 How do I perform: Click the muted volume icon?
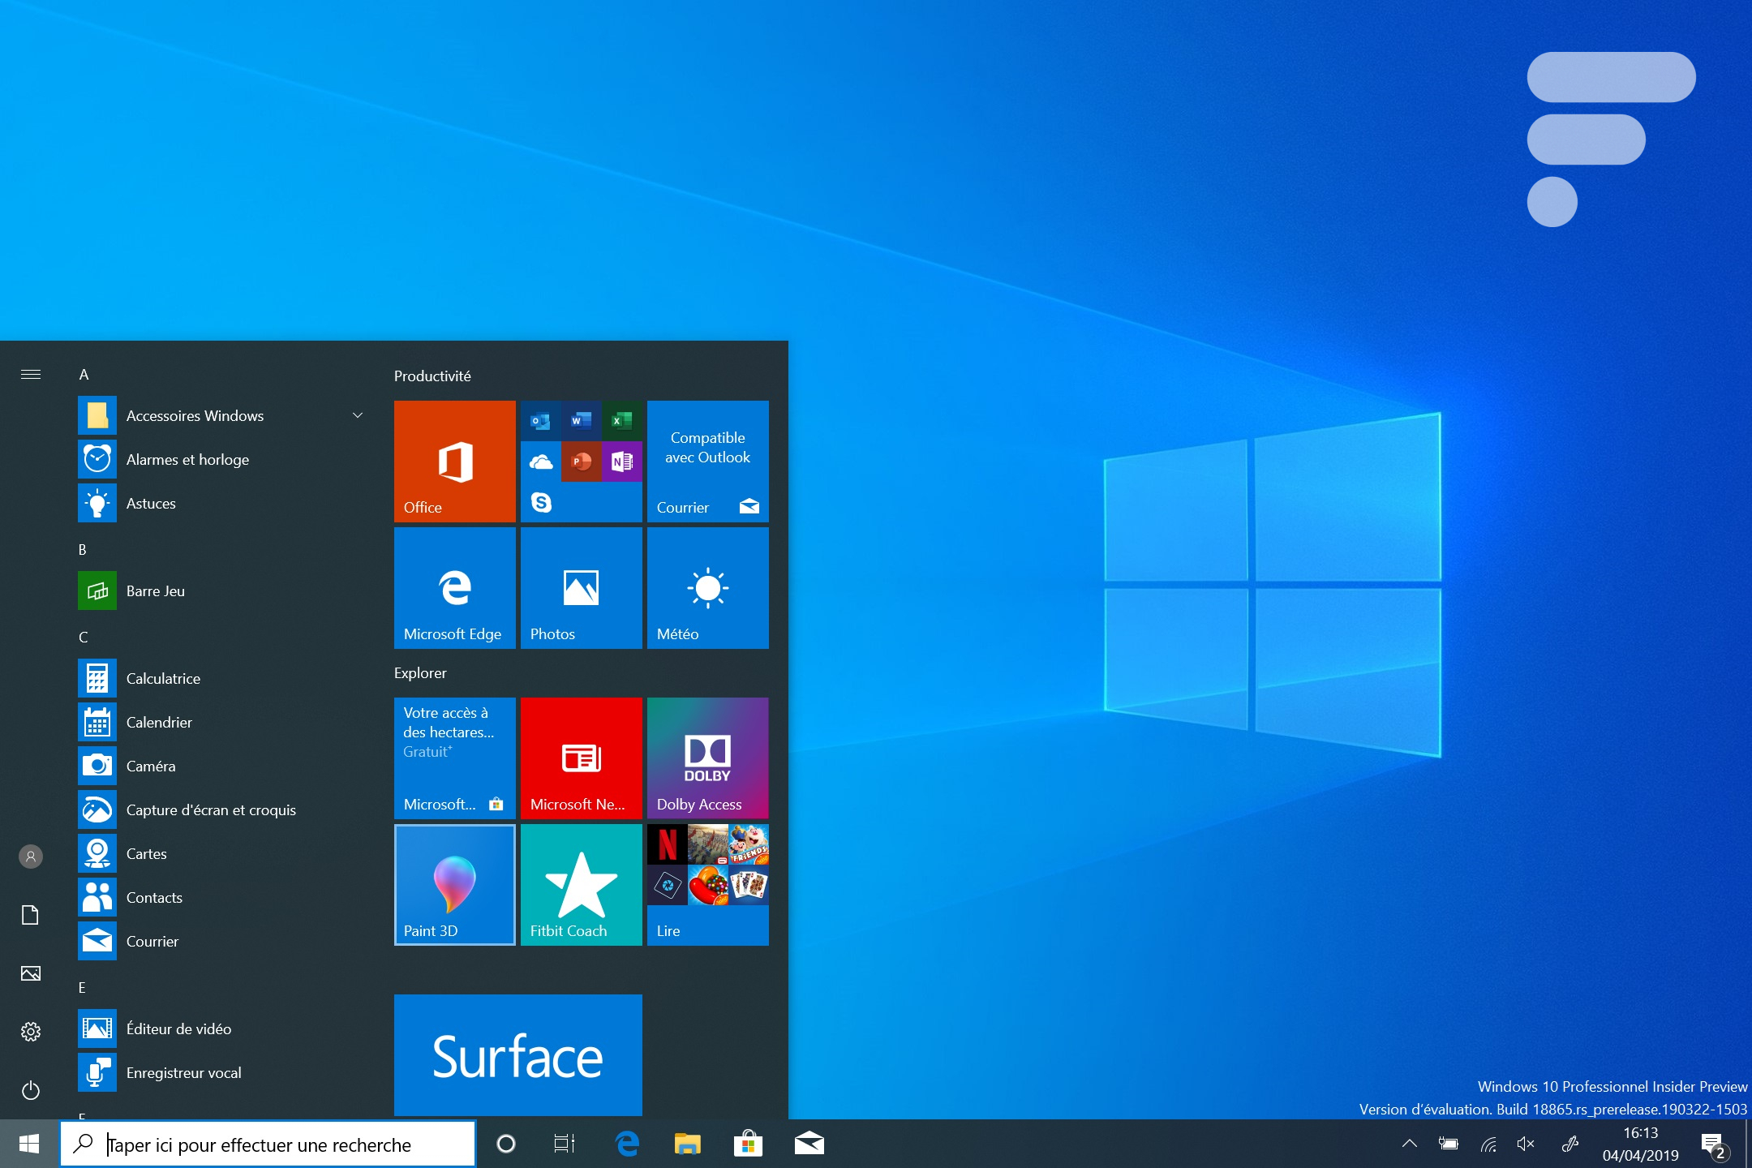(x=1526, y=1144)
